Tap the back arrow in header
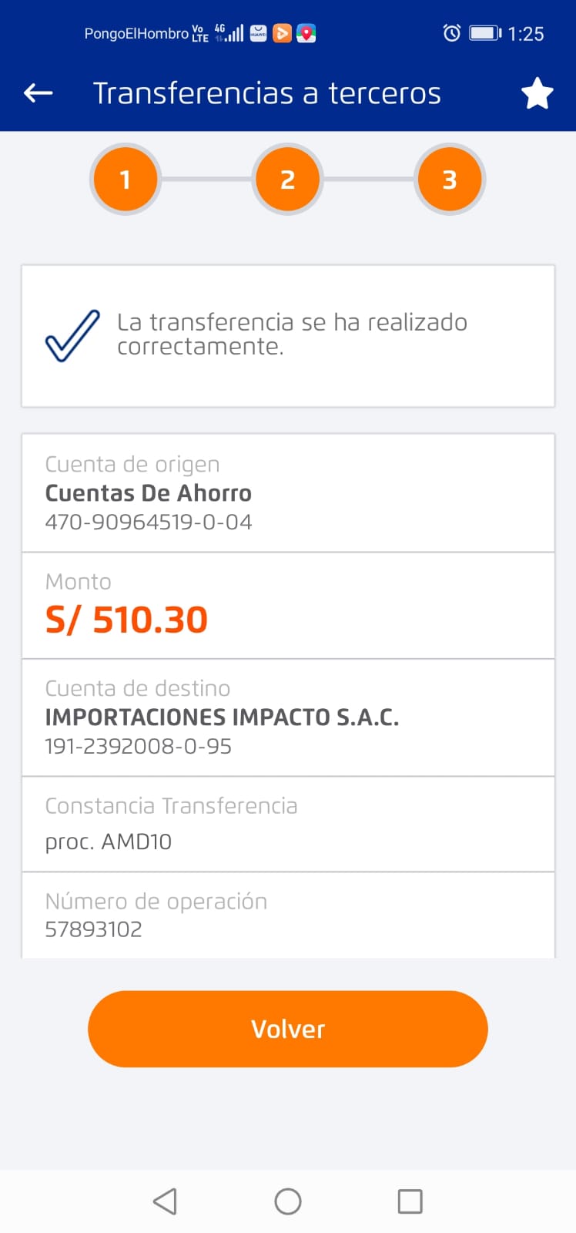This screenshot has width=576, height=1233. coord(38,93)
